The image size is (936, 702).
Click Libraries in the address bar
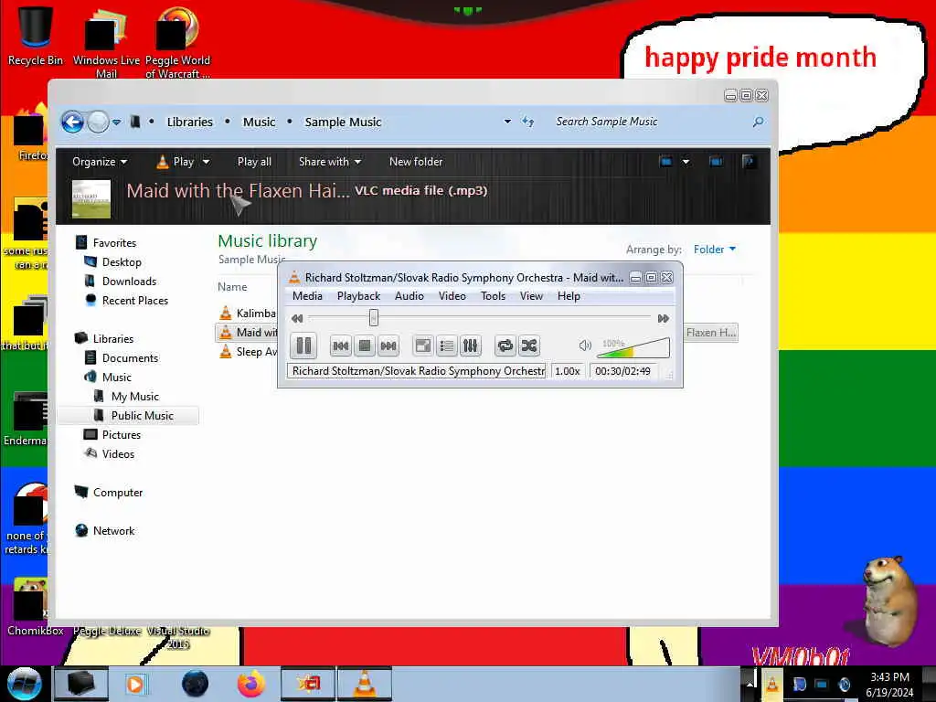[x=190, y=122]
